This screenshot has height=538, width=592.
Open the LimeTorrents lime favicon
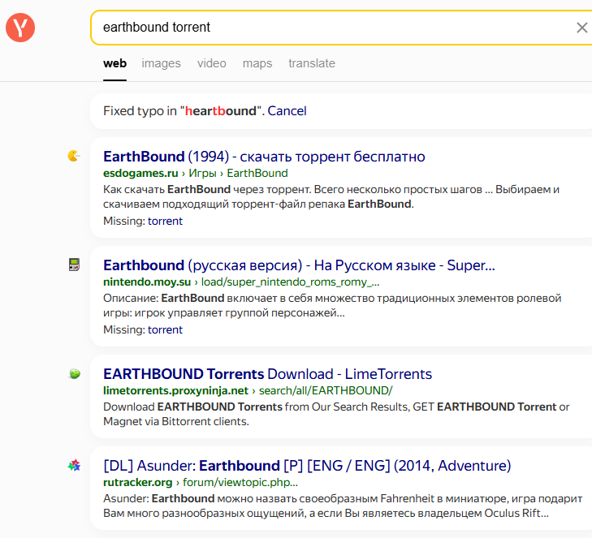coord(75,373)
